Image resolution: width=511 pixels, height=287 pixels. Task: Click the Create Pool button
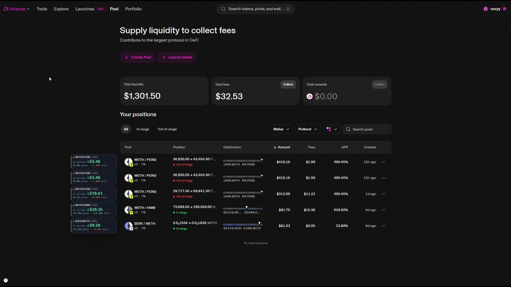coord(138,57)
